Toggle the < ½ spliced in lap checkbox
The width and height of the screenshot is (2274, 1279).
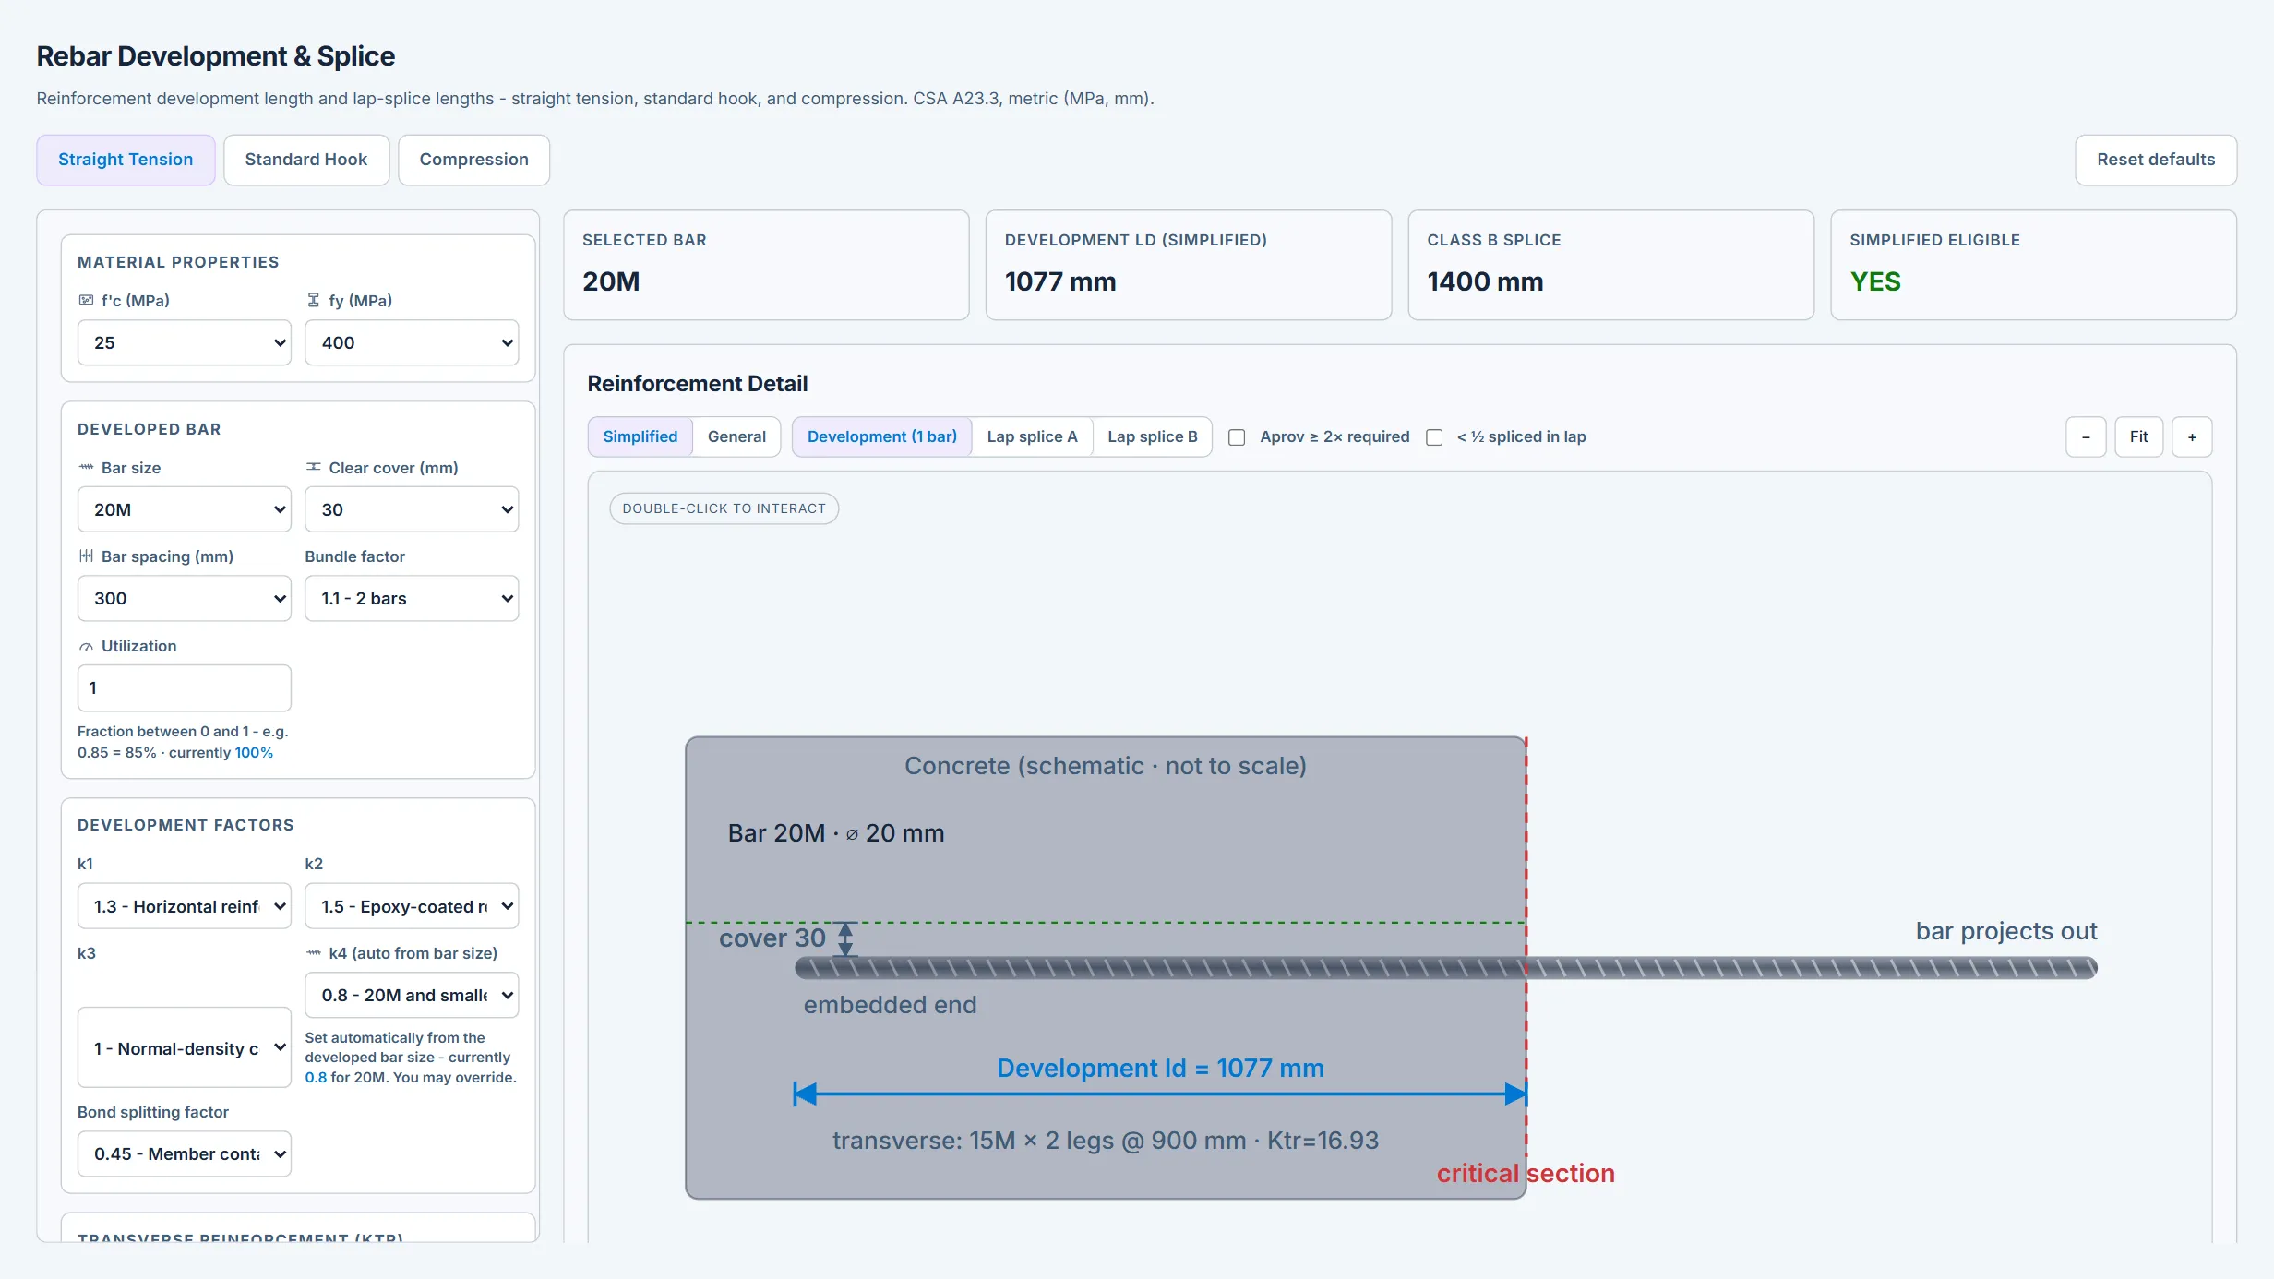click(x=1434, y=437)
